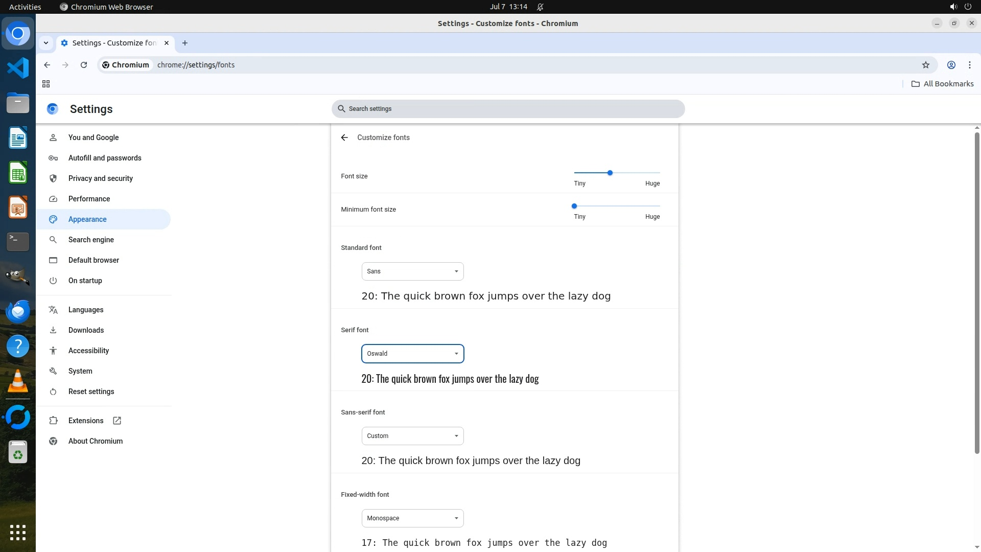
Task: Click the Minimum font size slider handle
Action: [574, 206]
